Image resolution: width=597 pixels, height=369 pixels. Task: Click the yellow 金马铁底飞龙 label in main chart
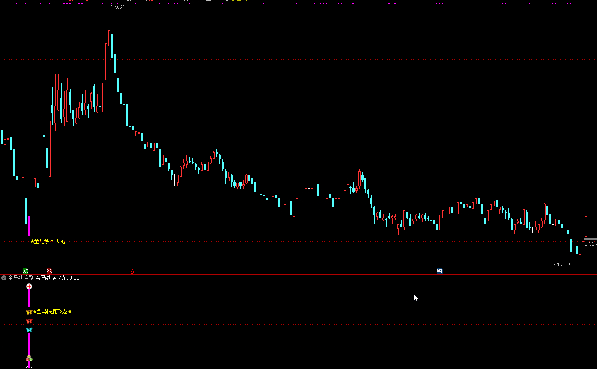click(49, 242)
